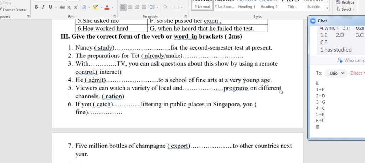Open Clipboard pane launcher
Screen dimensions: 365x163
tap(29, 16)
